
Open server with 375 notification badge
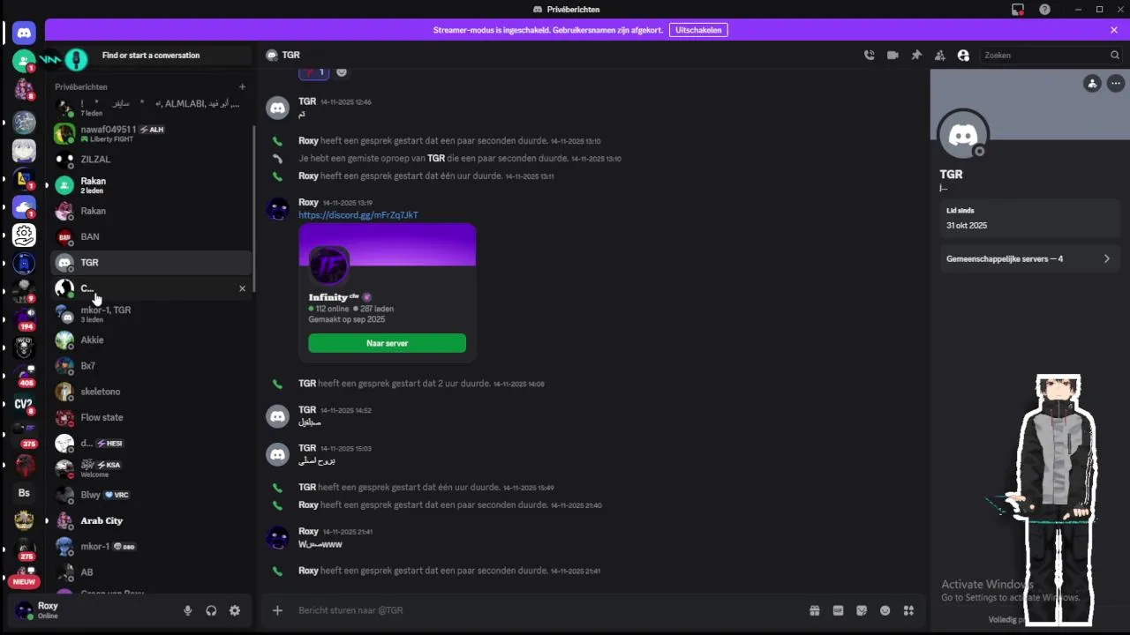pyautogui.click(x=24, y=436)
